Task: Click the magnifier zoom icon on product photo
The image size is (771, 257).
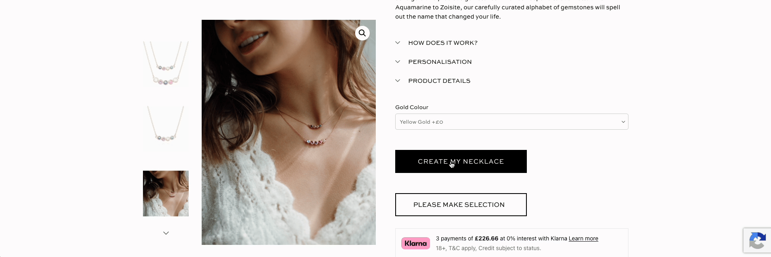Action: pos(362,33)
